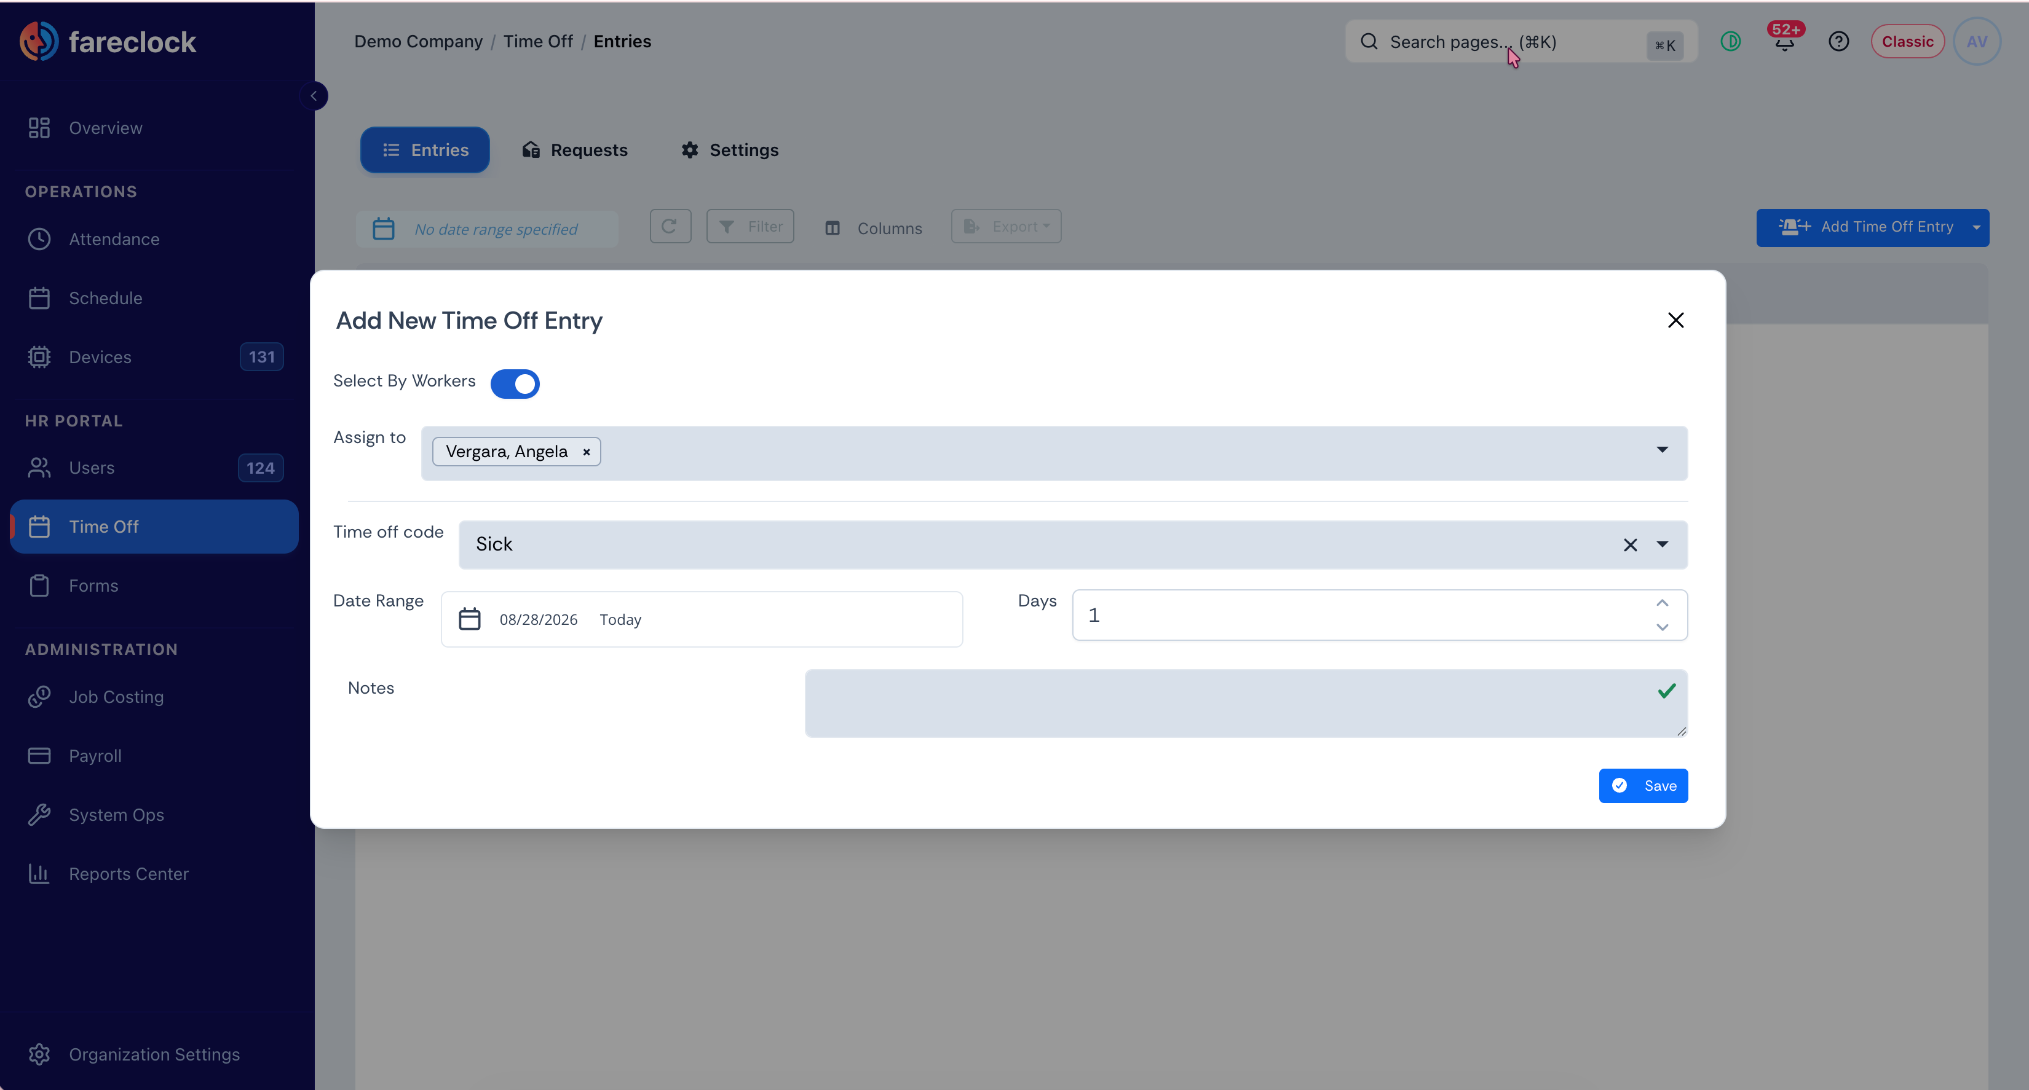This screenshot has height=1090, width=2029.
Task: Click the notifications bell icon
Action: coord(1784,42)
